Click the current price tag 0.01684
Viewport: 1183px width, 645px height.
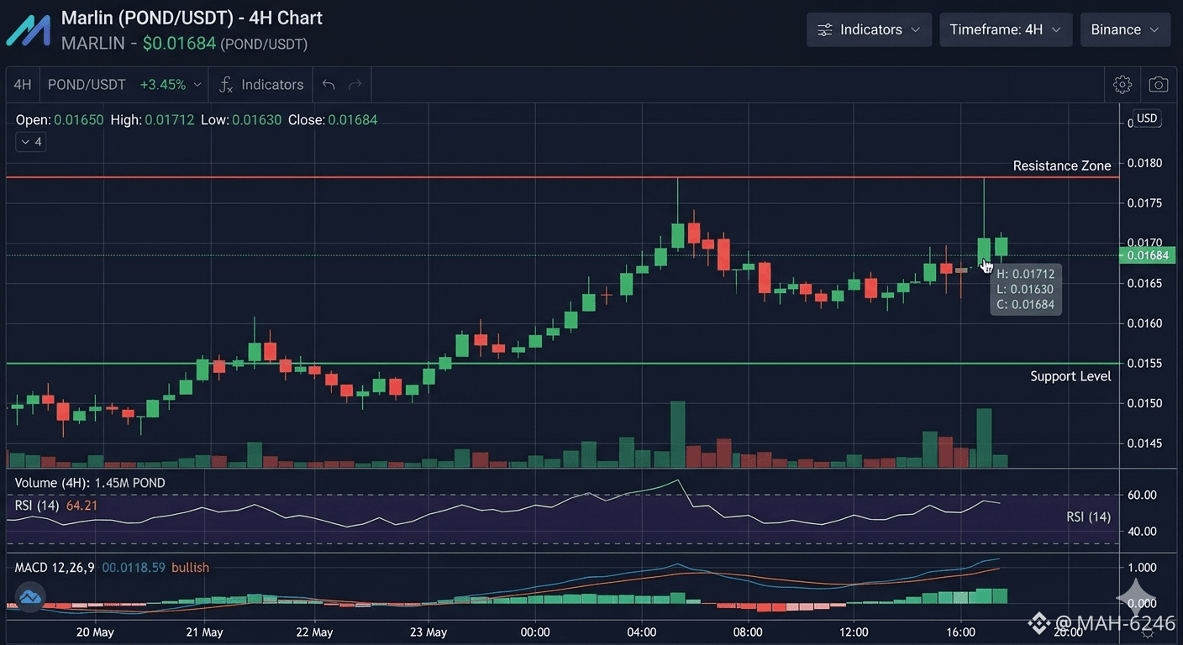1148,255
